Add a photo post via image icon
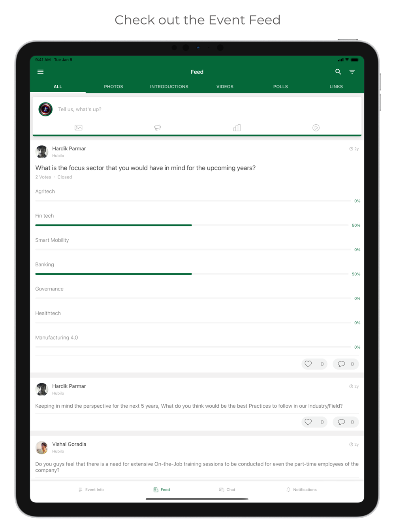 click(x=78, y=127)
